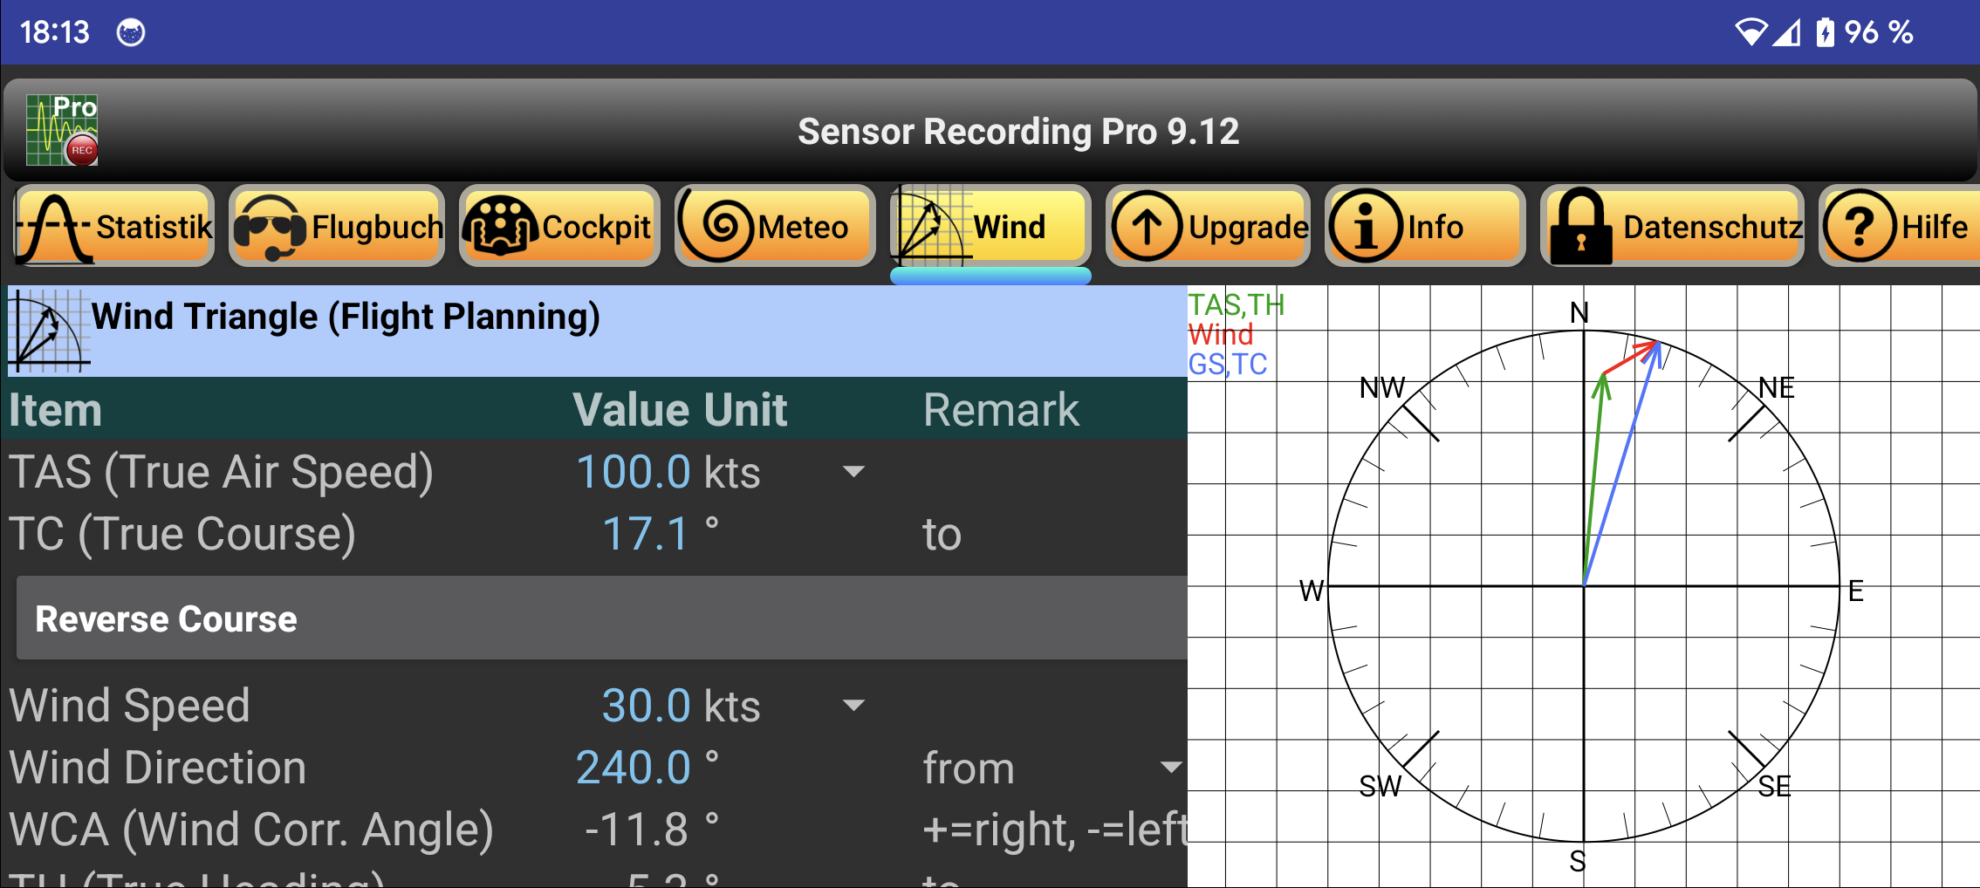
Task: Click the Meteo spiral icon
Action: click(720, 227)
